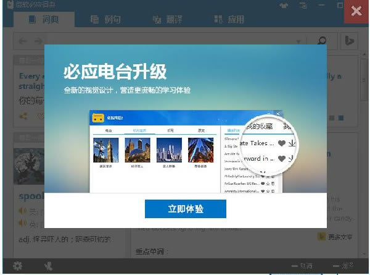Click the 必应电台升级 headline text
370x275 pixels.
(x=115, y=72)
